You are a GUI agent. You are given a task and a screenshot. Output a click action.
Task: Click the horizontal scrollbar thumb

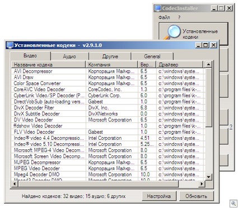pyautogui.click(x=98, y=184)
